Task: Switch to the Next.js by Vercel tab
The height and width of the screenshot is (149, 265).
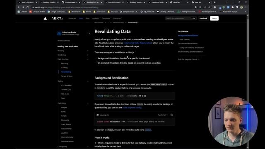Action: (28, 2)
